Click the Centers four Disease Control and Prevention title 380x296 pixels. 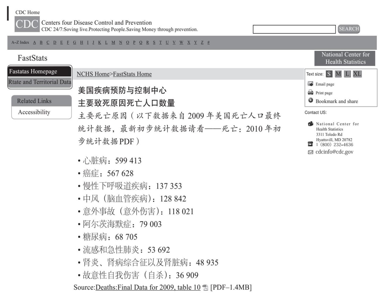97,23
